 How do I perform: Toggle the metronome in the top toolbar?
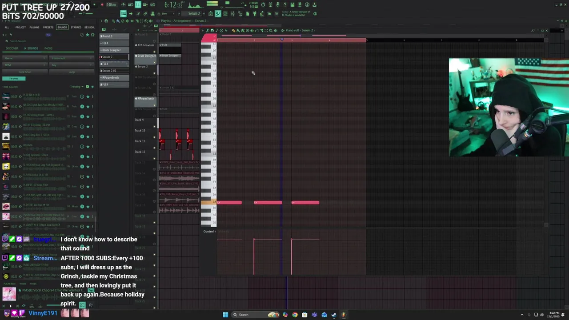point(123,4)
